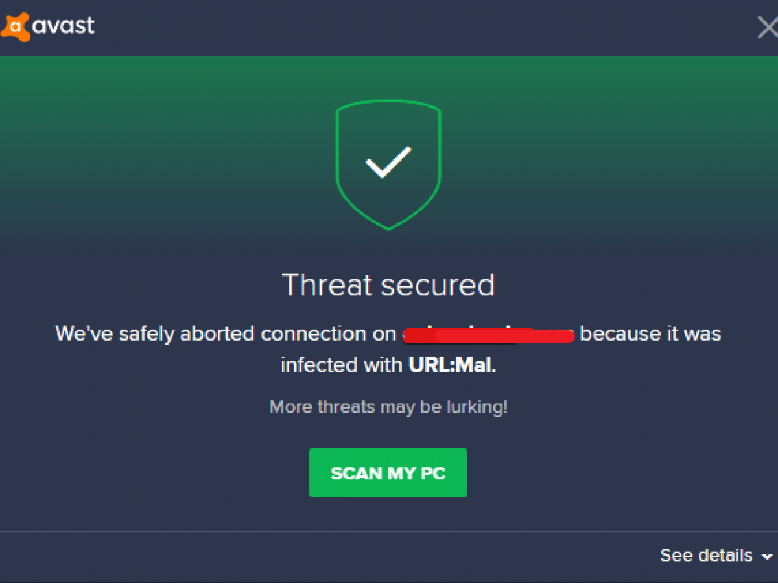
Task: Click the white checkmark inside the shield
Action: (x=388, y=163)
